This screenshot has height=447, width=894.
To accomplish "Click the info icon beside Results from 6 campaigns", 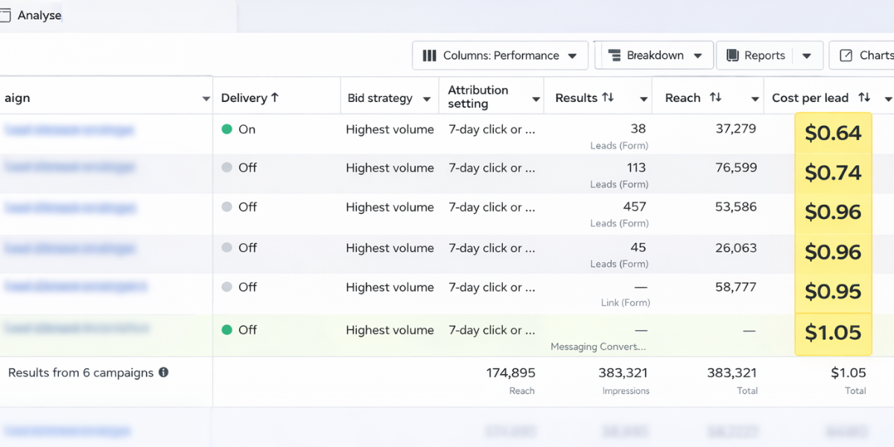I will pos(163,372).
